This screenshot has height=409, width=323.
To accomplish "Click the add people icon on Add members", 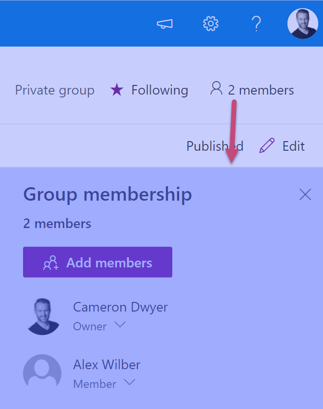I will pos(51,263).
